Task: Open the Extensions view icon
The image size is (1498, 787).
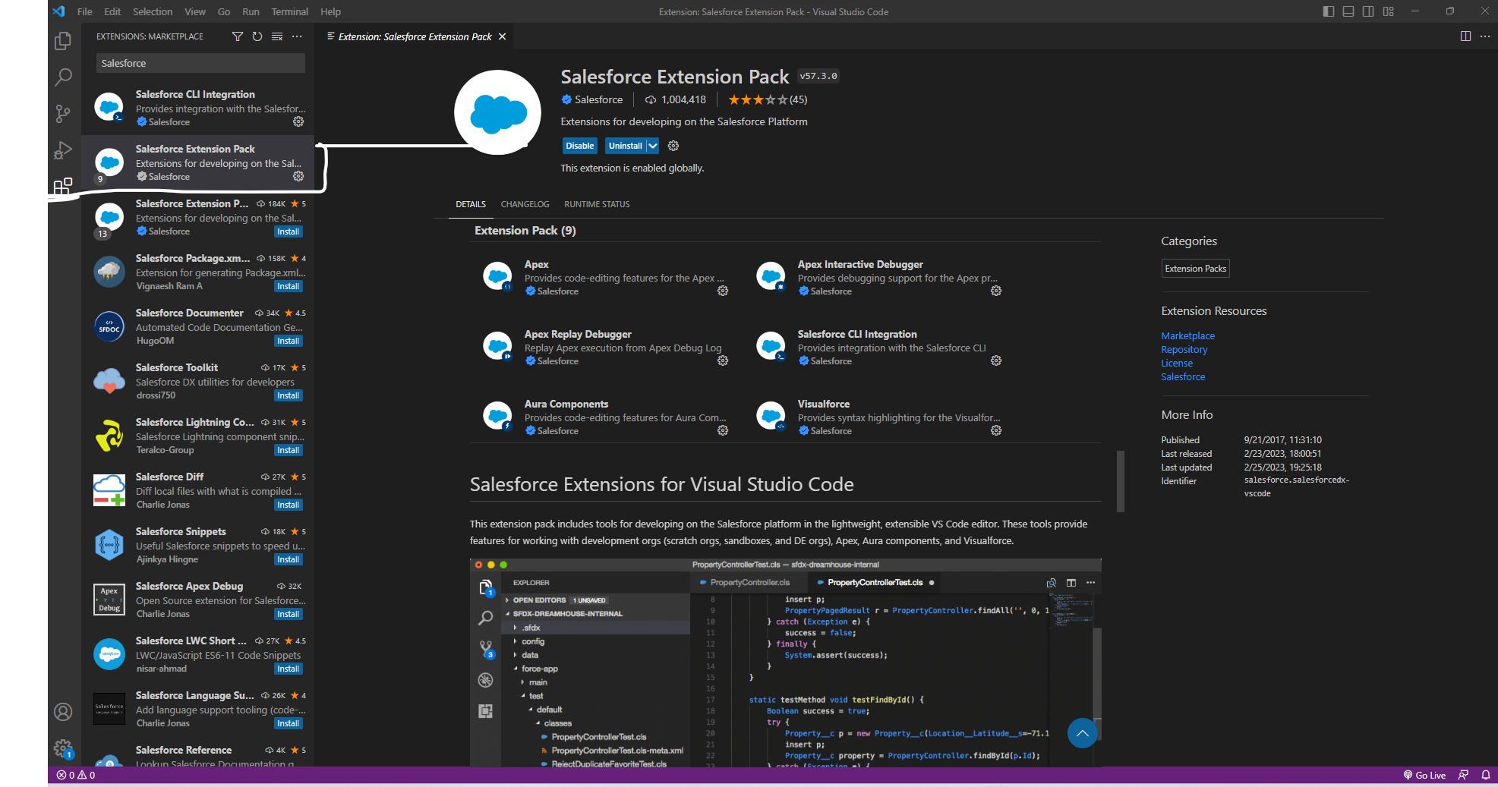Action: tap(63, 186)
